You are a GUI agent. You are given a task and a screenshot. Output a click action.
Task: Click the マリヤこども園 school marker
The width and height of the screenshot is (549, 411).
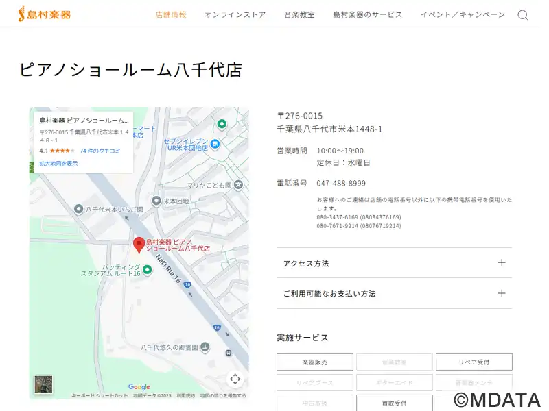pos(238,184)
